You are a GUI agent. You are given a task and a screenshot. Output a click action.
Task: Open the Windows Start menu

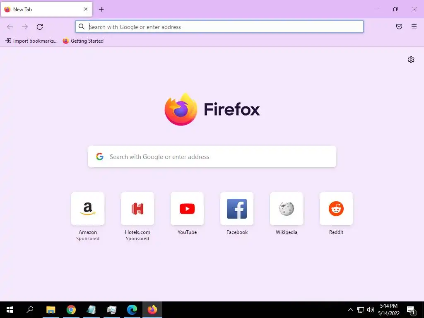click(x=10, y=310)
